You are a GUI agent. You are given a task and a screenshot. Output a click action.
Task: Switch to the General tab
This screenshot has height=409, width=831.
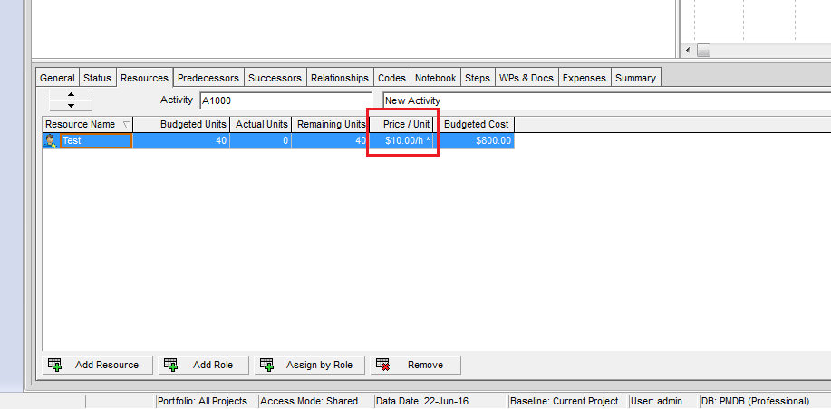point(57,78)
